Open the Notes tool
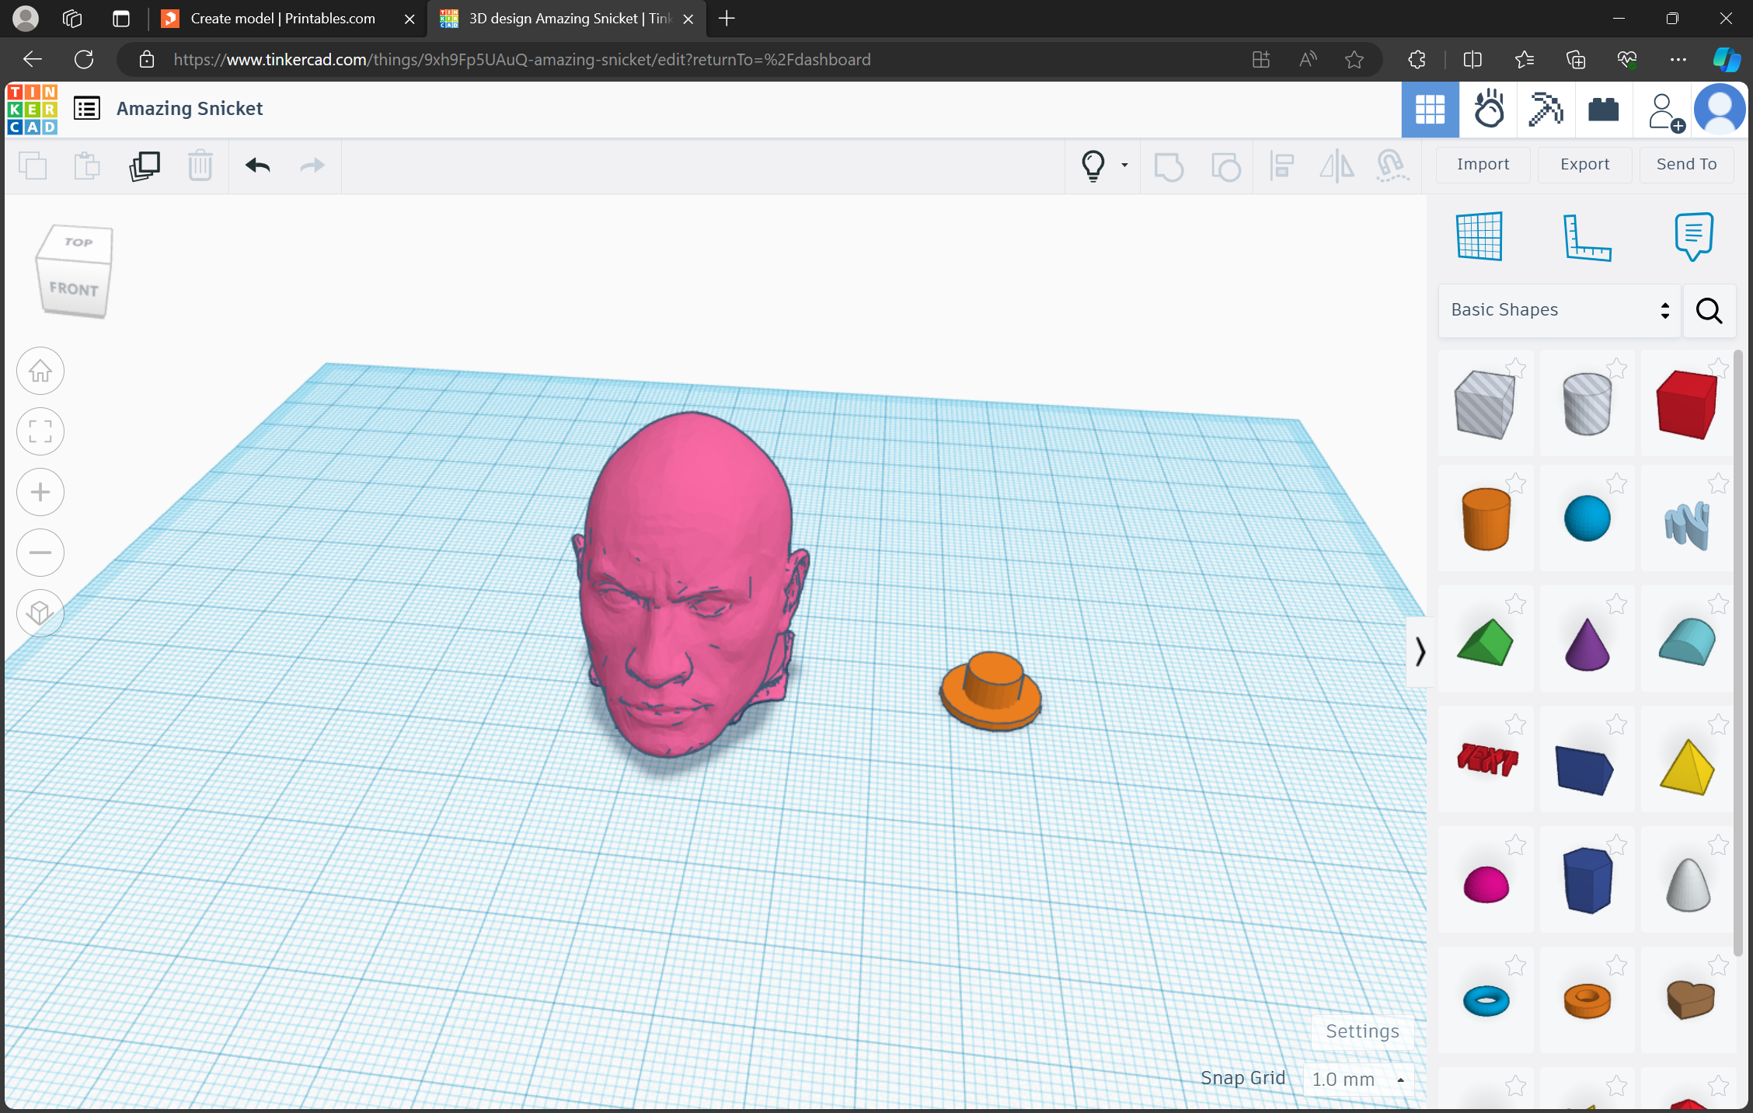Screen dimensions: 1753x1113 (1693, 236)
